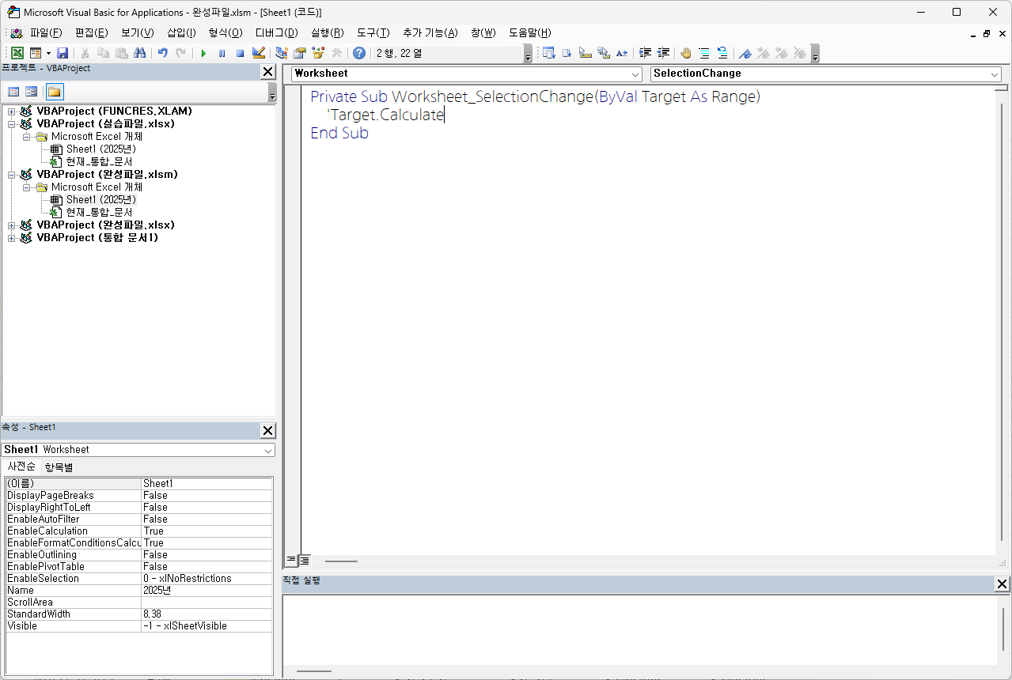Click the code editor horizontal scrollbar thumb
This screenshot has height=680, width=1012.
tap(341, 561)
